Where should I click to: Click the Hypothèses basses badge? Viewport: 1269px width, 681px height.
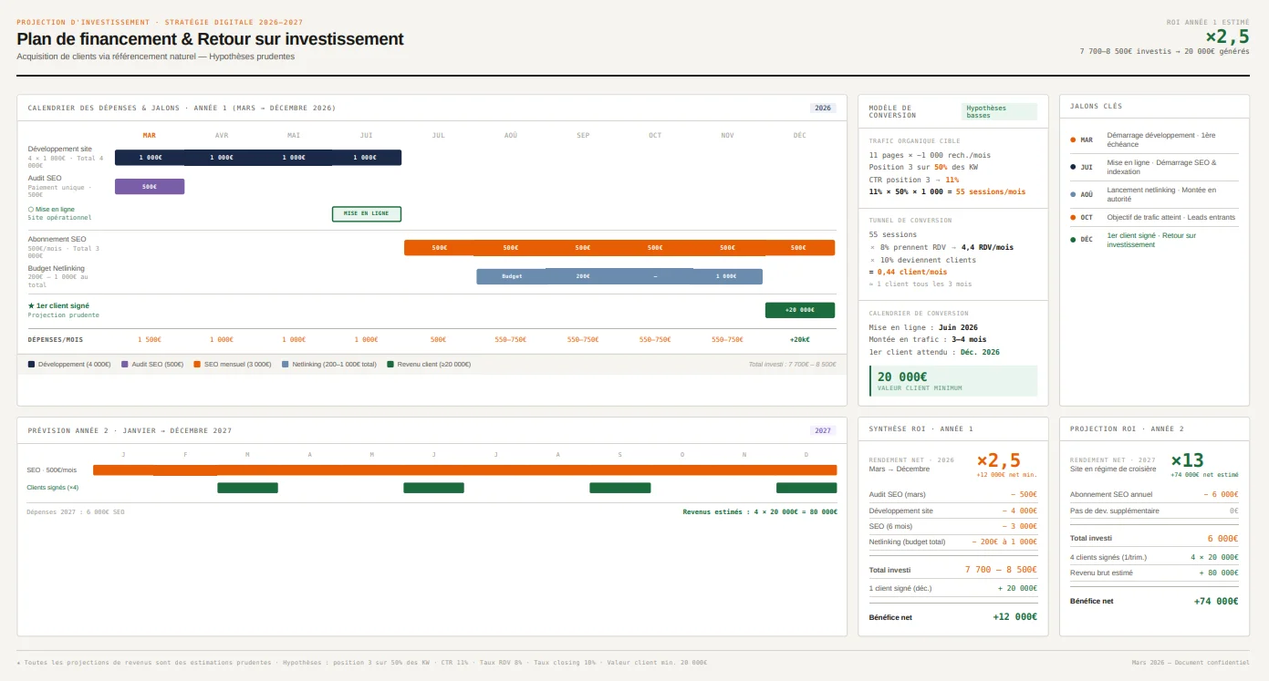[x=1000, y=111]
